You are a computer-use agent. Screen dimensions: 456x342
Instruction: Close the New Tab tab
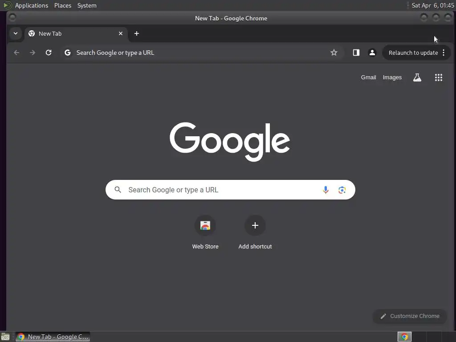point(121,33)
